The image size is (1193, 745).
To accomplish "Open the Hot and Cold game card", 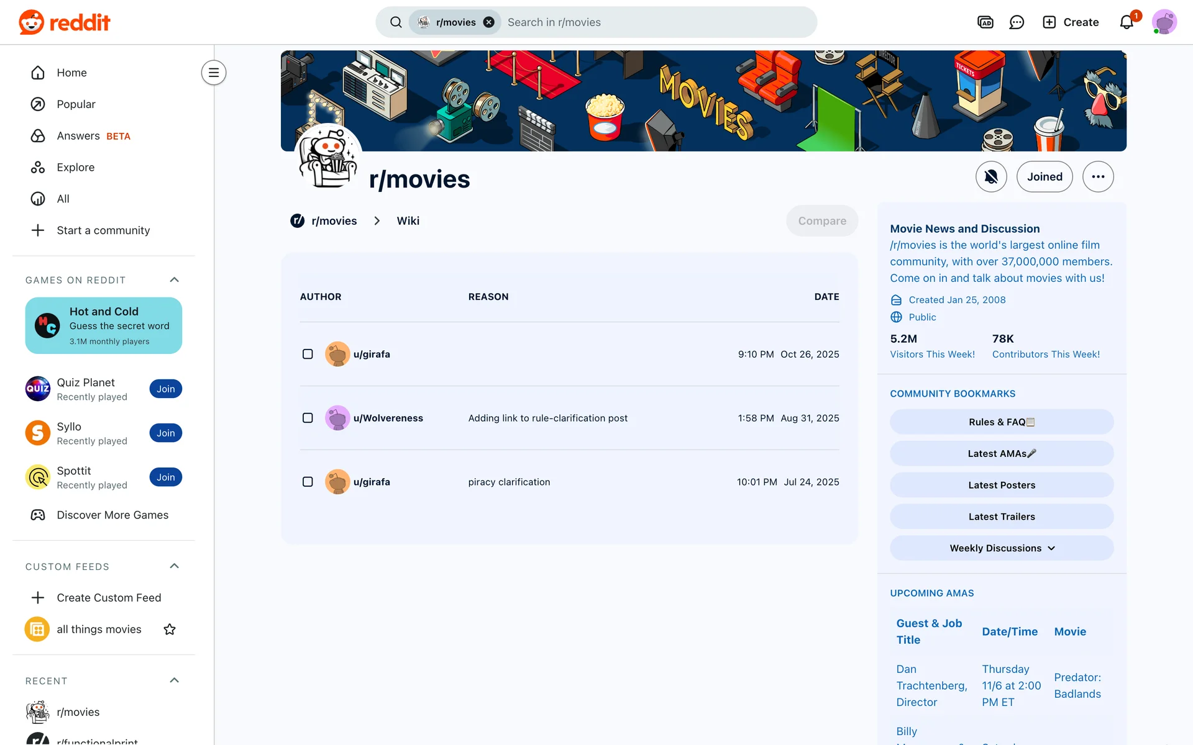I will 104,325.
